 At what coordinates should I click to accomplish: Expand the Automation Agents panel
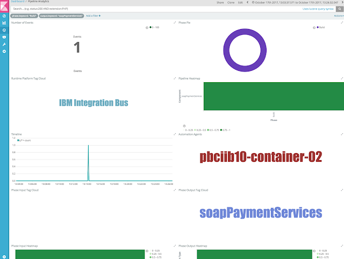pyautogui.click(x=342, y=134)
